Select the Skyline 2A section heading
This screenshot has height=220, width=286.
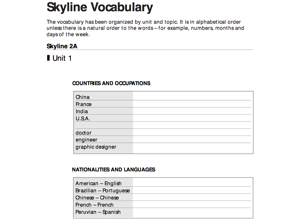62,46
